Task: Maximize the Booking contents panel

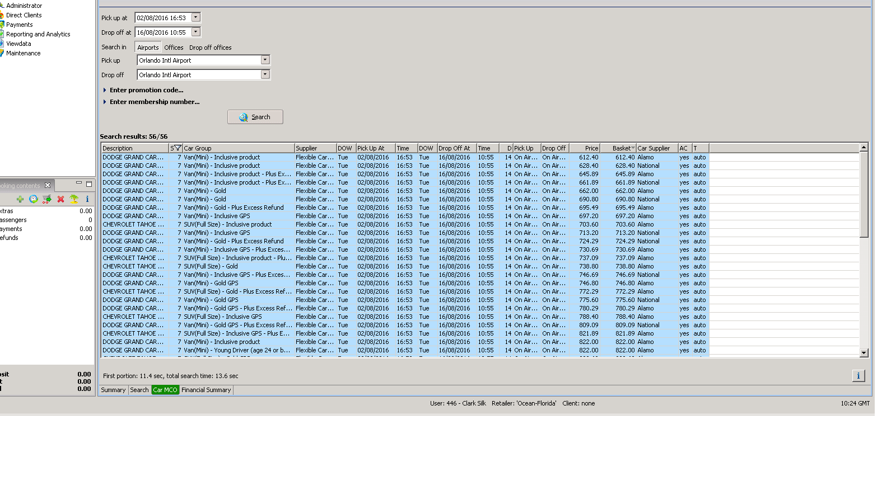Action: pos(88,183)
